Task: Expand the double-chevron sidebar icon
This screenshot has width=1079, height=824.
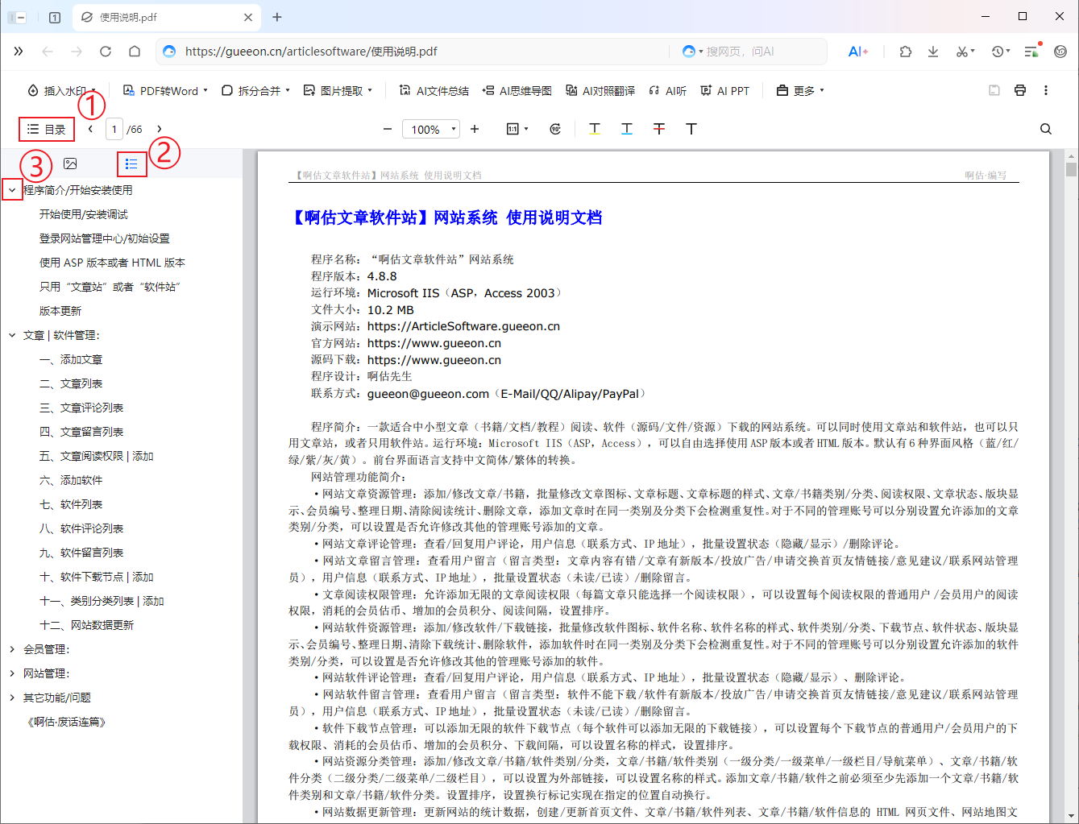Action: pos(18,52)
